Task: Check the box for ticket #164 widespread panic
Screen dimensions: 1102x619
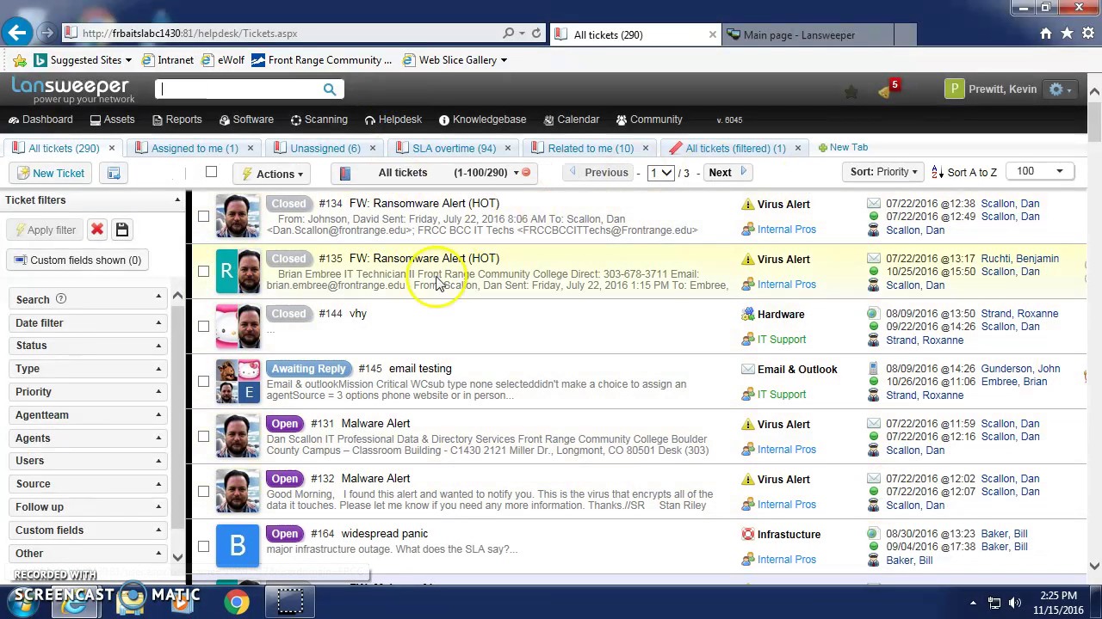Action: pyautogui.click(x=203, y=546)
